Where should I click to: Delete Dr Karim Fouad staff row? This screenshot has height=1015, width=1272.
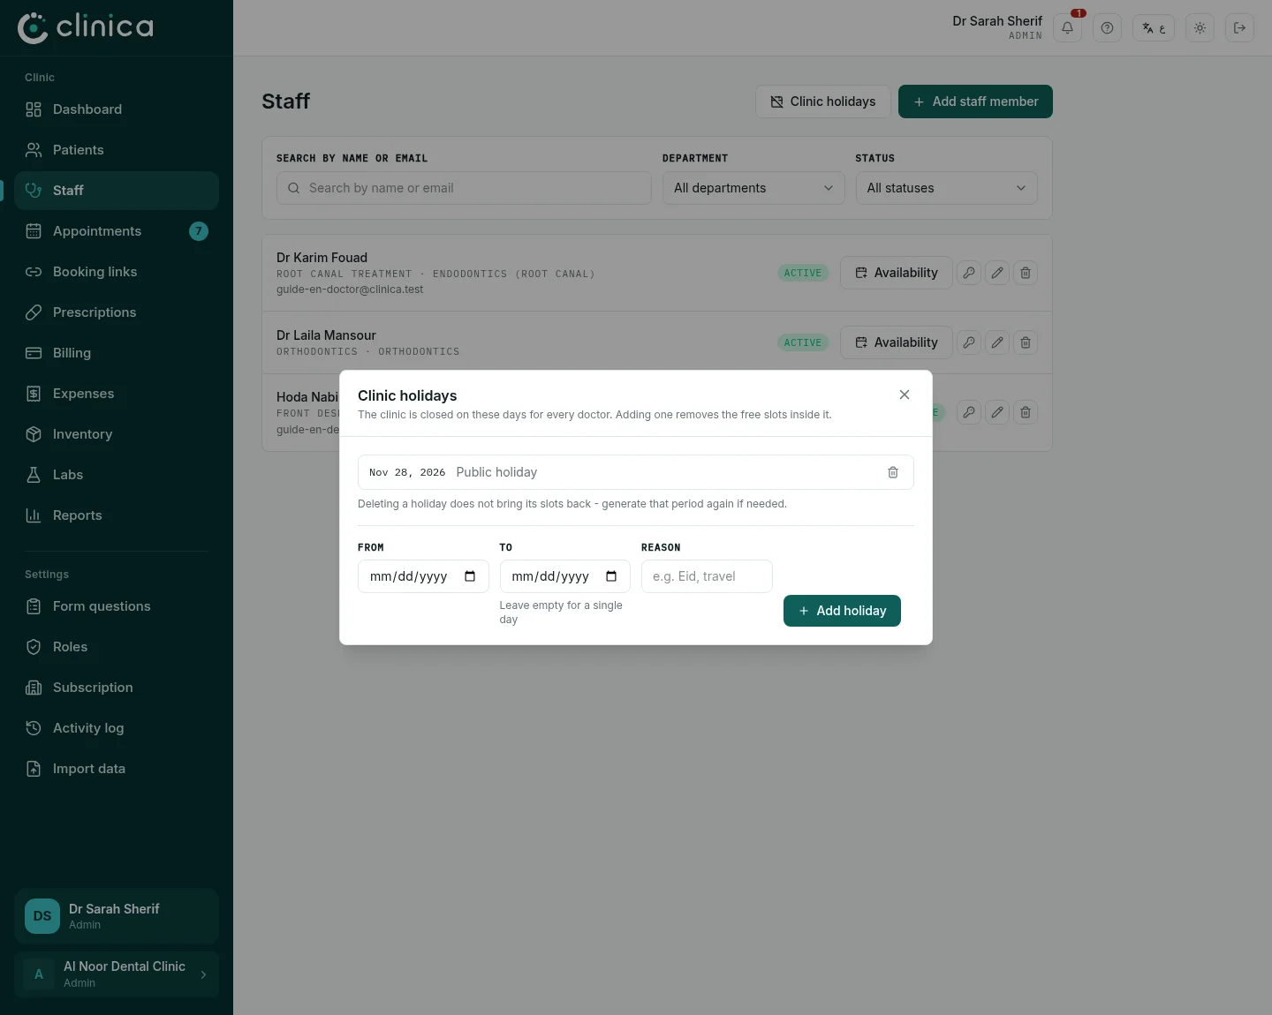(1026, 273)
